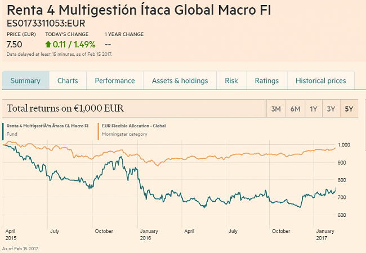Click the 1 YEAR CHANGE label

pos(124,34)
